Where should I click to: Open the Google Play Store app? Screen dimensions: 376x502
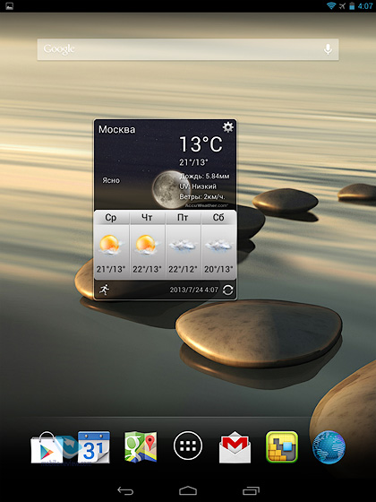coord(47,447)
